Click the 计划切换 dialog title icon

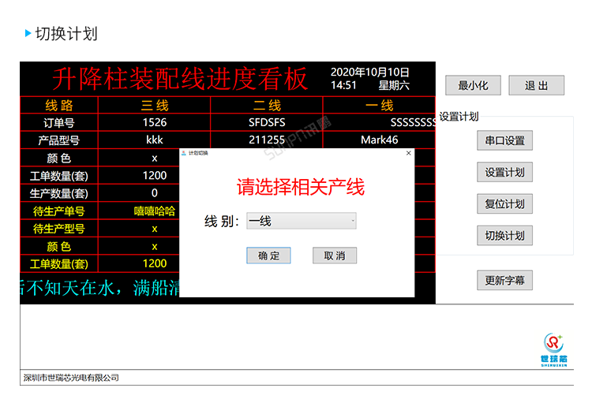pos(185,153)
